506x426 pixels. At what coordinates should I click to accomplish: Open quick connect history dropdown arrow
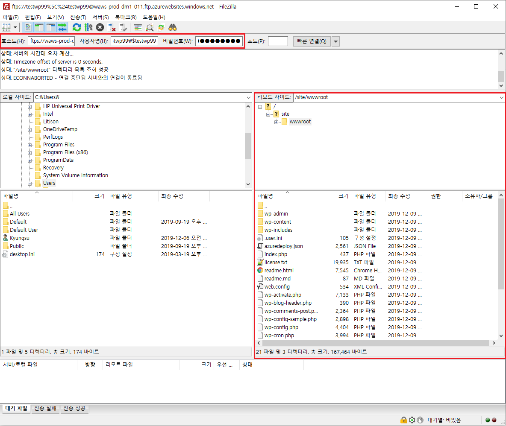(335, 41)
